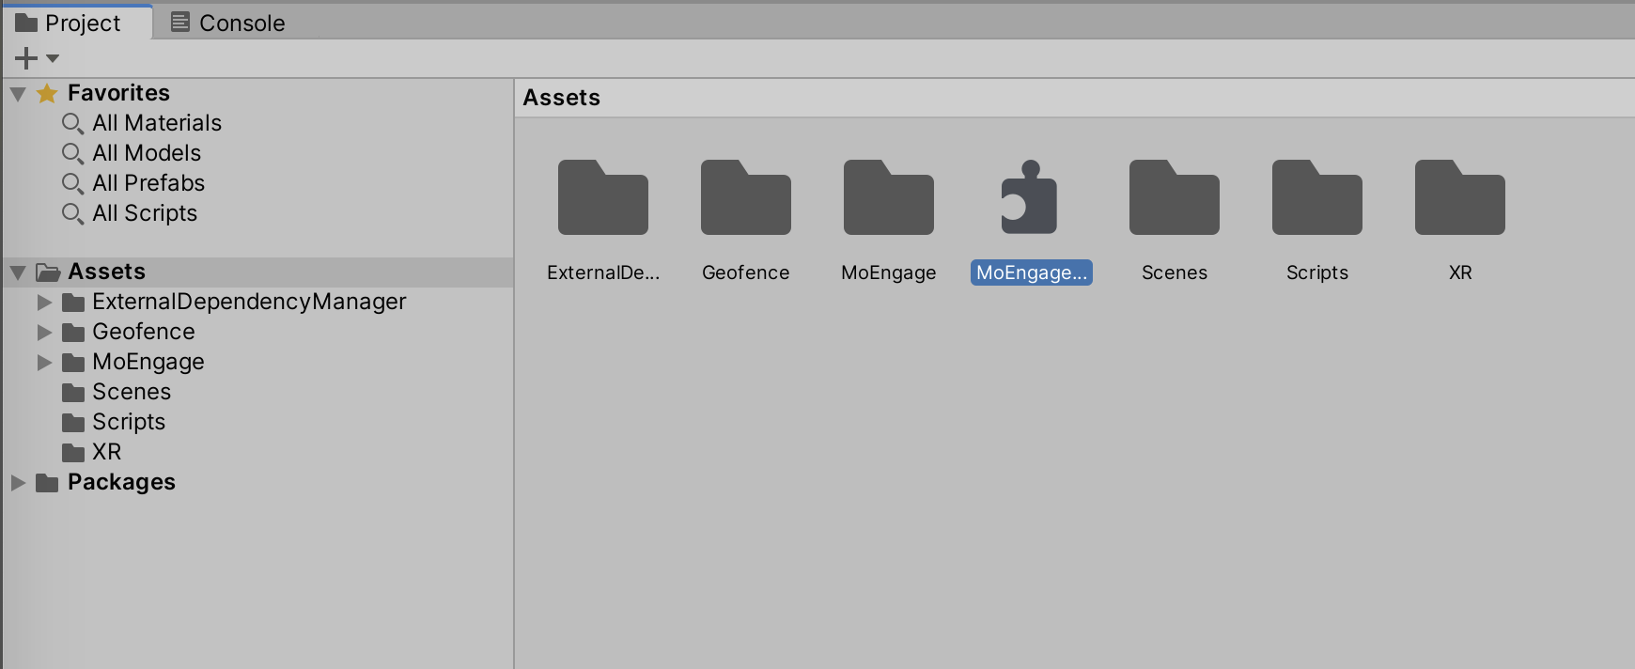This screenshot has width=1635, height=669.
Task: Select ExternalDependencyManager in the tree
Action: 249,302
